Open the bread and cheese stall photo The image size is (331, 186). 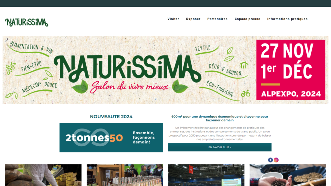[x=43, y=175]
